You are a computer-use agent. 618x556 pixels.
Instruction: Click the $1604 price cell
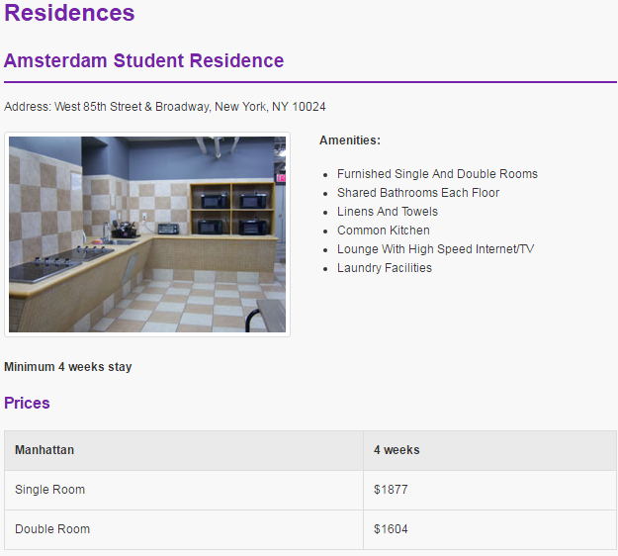[391, 529]
